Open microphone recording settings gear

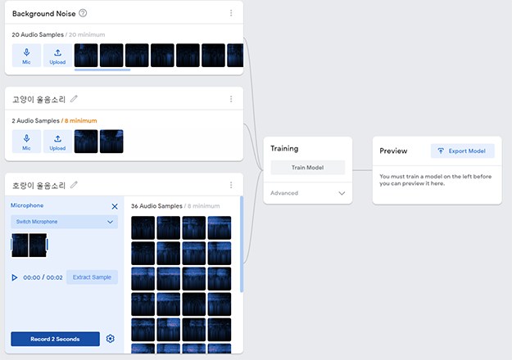point(111,339)
